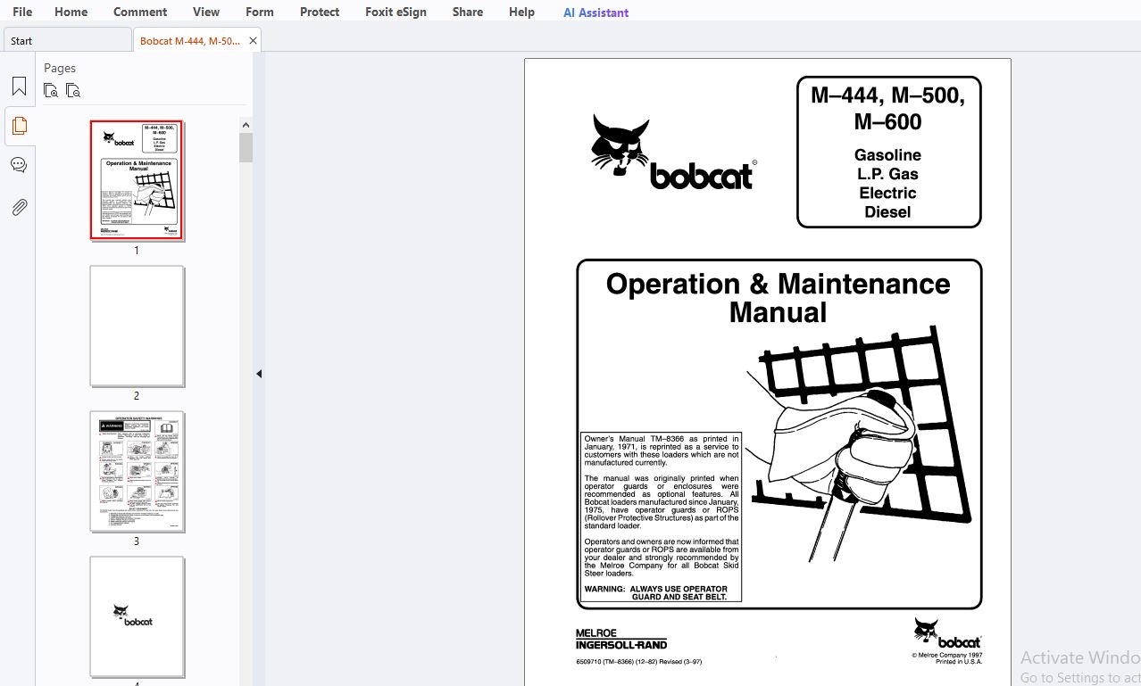This screenshot has width=1141, height=686.
Task: Open the View ribbon tab
Action: click(206, 12)
